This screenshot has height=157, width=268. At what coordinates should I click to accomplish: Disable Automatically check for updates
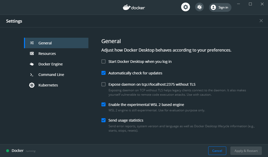click(103, 73)
